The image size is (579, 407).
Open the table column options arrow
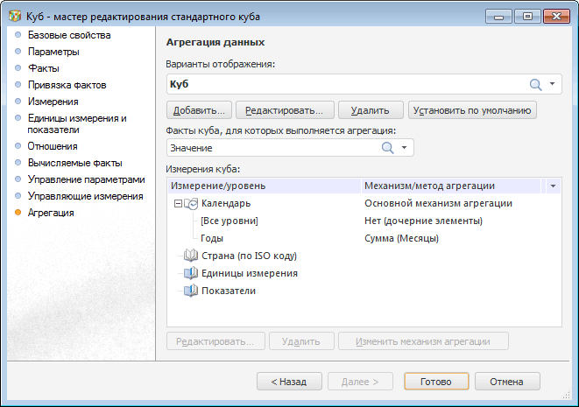(553, 186)
